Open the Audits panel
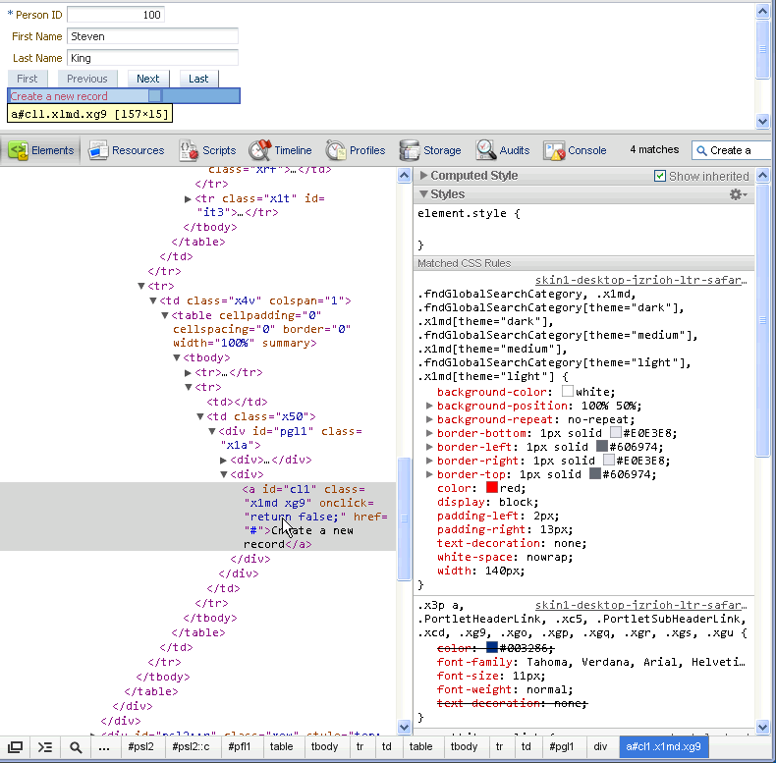The width and height of the screenshot is (776, 763). (x=503, y=150)
